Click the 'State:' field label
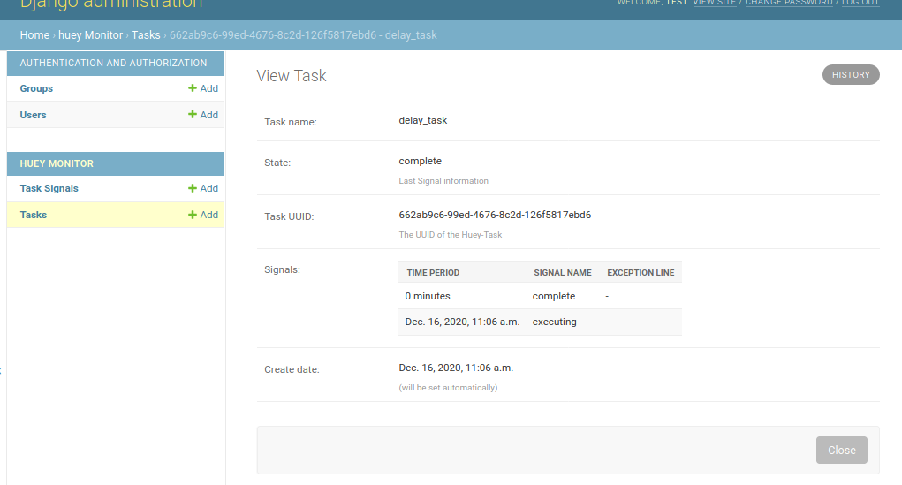The width and height of the screenshot is (902, 485). (x=277, y=163)
